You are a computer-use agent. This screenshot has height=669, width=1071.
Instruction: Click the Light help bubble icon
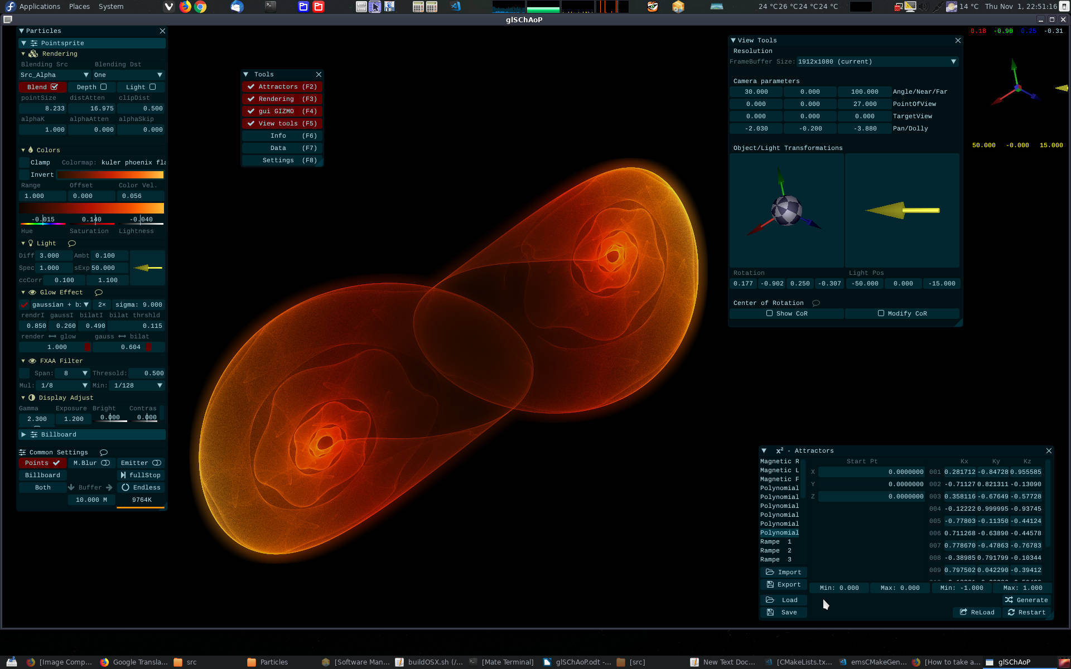[72, 243]
